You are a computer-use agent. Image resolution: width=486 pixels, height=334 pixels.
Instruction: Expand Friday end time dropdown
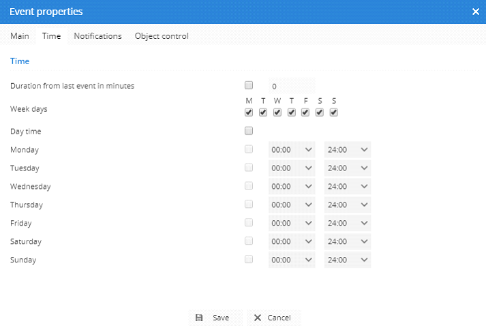coord(348,224)
